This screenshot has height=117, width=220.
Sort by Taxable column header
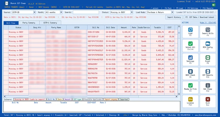[x=157, y=28]
